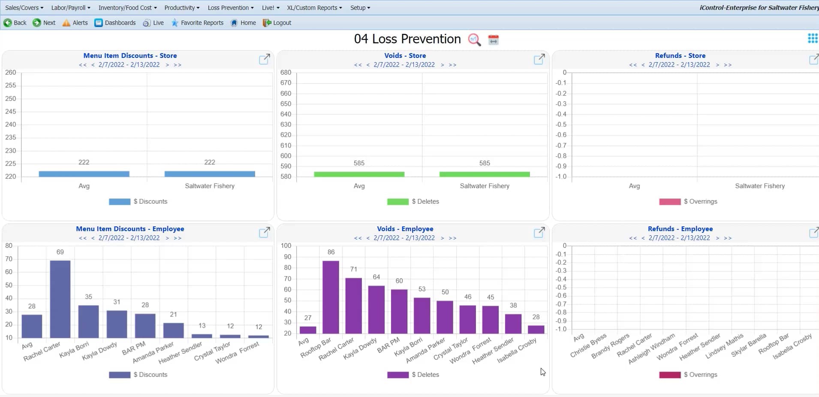Go to the Home screen

point(243,23)
